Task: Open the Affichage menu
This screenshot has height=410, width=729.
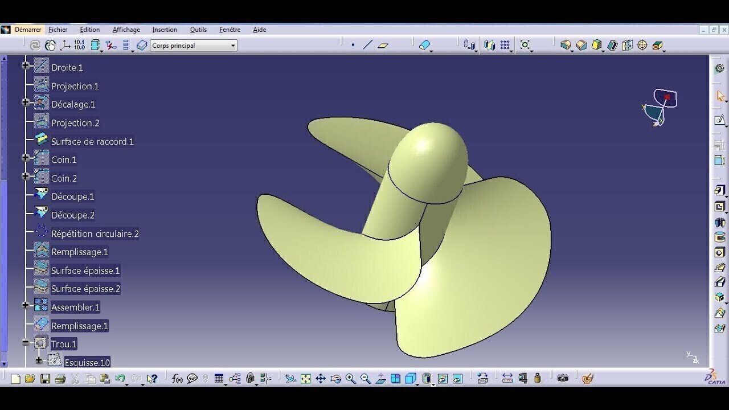Action: coord(126,30)
